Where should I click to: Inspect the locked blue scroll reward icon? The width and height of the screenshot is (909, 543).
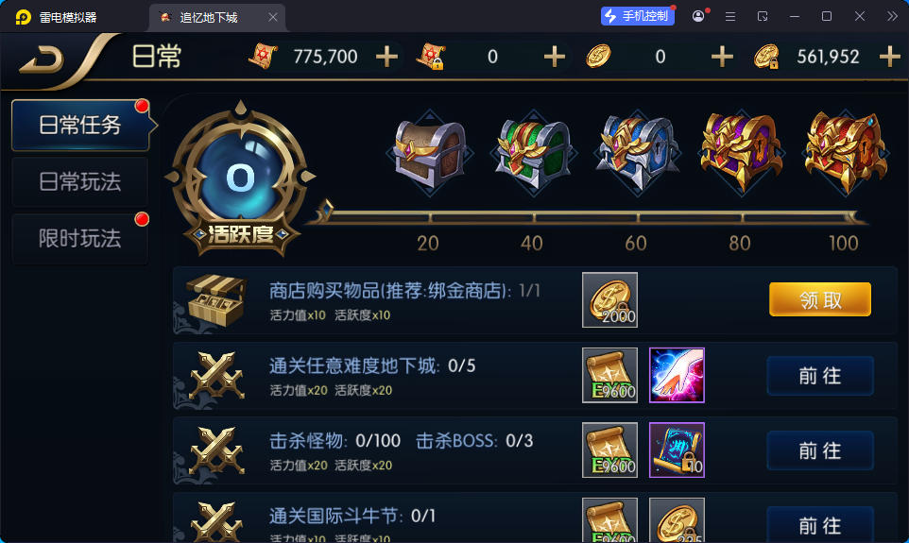[x=677, y=450]
